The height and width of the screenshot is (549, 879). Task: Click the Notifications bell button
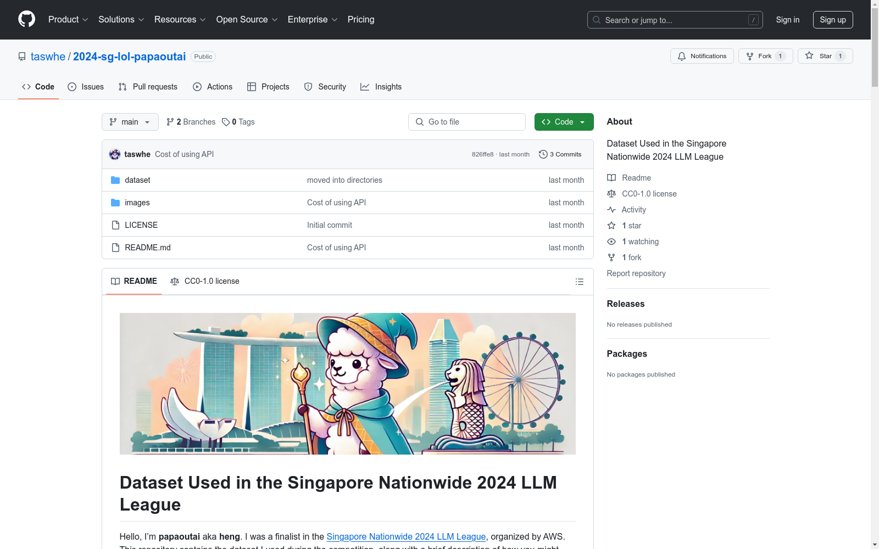pos(702,56)
